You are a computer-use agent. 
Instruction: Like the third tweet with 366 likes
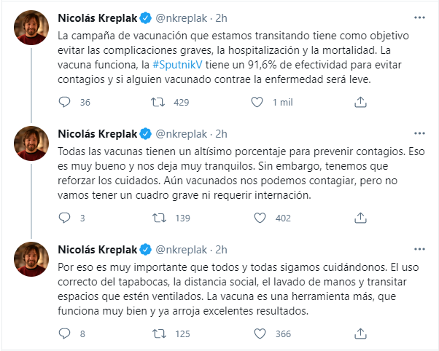coord(260,334)
